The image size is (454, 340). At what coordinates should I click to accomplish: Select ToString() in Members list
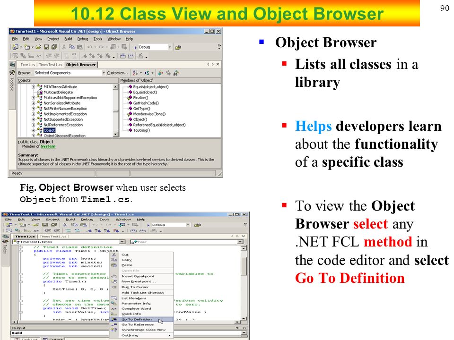(x=141, y=130)
